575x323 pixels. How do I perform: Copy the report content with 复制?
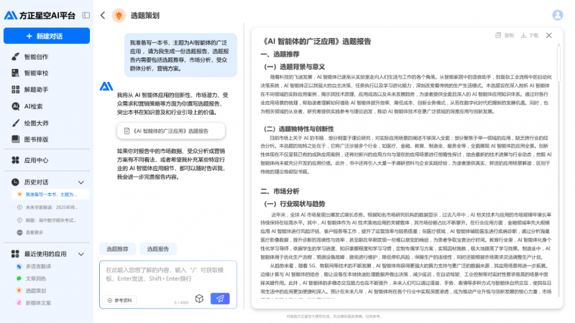(505, 35)
